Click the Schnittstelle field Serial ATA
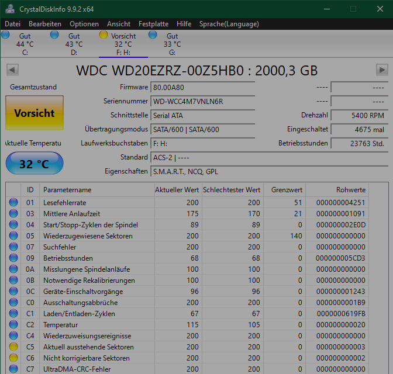Image resolution: width=393 pixels, height=374 pixels. 202,116
